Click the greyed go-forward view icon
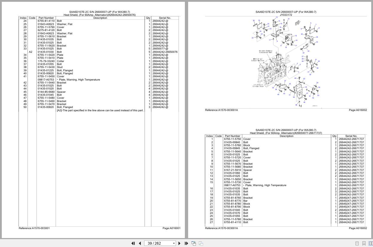The width and height of the screenshot is (373, 247). 201,243
